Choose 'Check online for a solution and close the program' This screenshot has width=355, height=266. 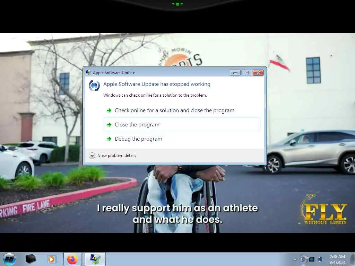[x=182, y=110]
